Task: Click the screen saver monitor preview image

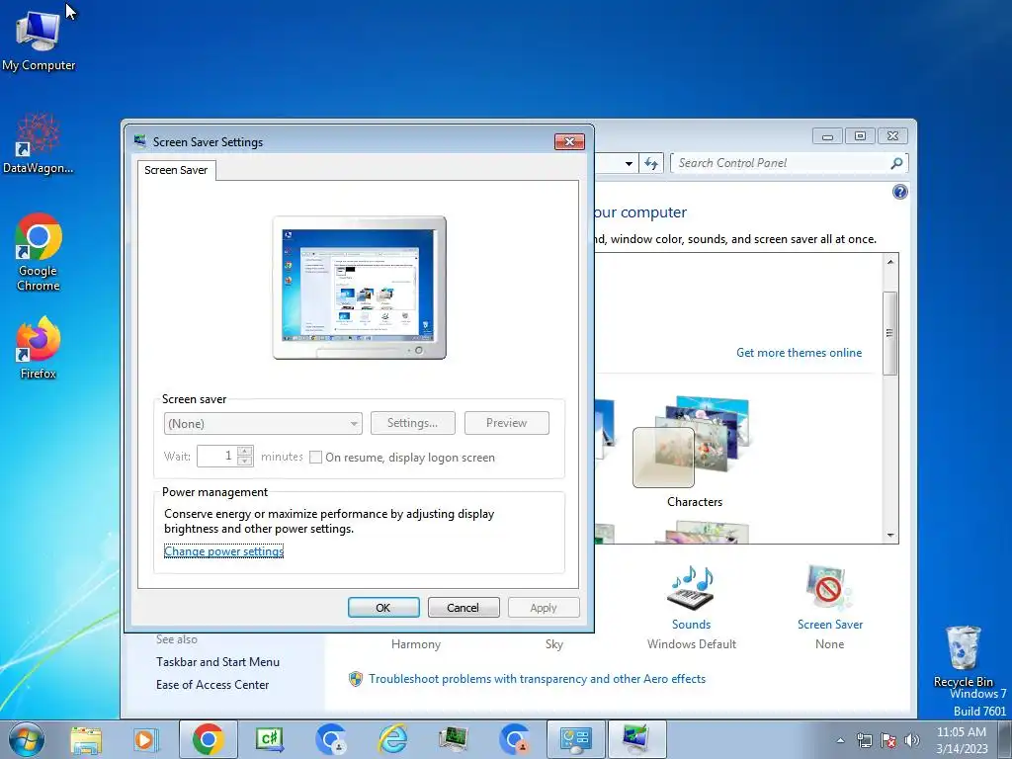Action: 360,288
